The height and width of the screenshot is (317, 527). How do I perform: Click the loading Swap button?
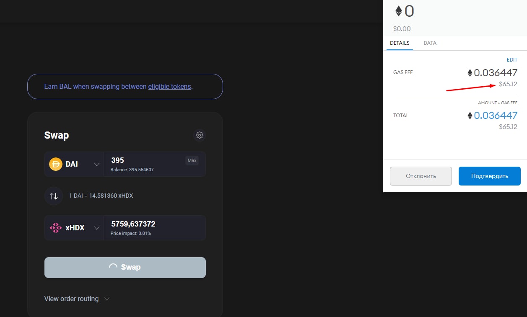pos(125,267)
